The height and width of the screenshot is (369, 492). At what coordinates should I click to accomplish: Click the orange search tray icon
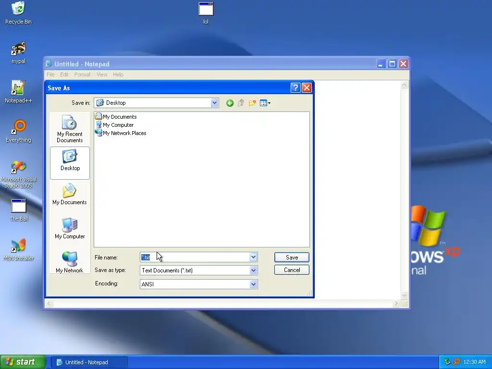tap(456, 362)
